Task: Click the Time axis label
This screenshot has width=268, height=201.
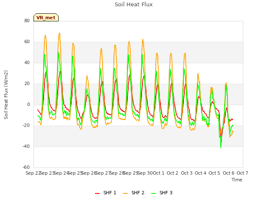Action: (x=237, y=180)
